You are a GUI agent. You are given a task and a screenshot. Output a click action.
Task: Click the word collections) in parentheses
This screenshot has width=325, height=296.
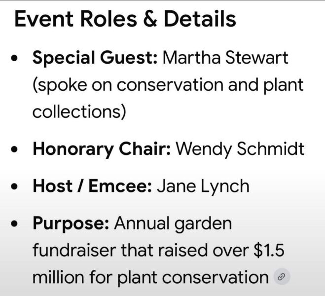click(x=79, y=111)
